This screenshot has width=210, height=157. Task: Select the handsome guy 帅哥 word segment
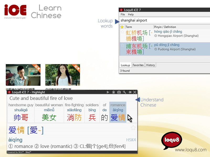[21, 112]
